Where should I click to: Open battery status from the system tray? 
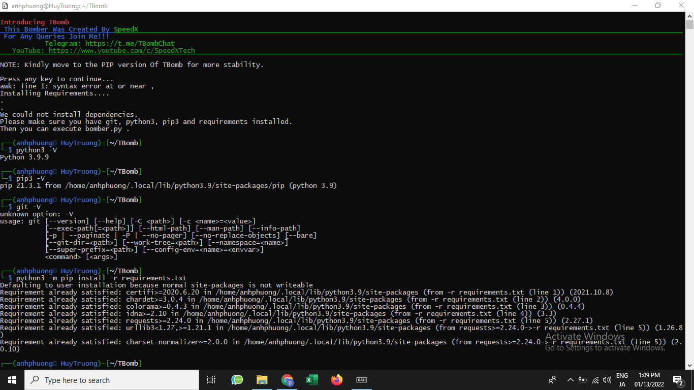click(x=582, y=379)
